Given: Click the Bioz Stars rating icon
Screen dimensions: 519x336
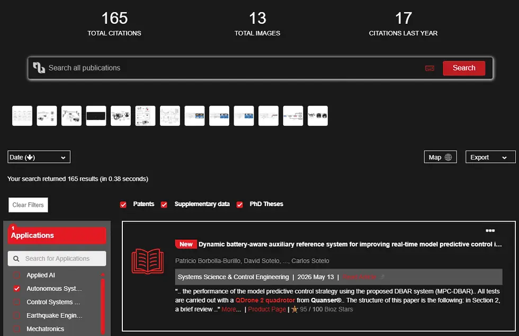Looking at the screenshot, I should point(294,310).
